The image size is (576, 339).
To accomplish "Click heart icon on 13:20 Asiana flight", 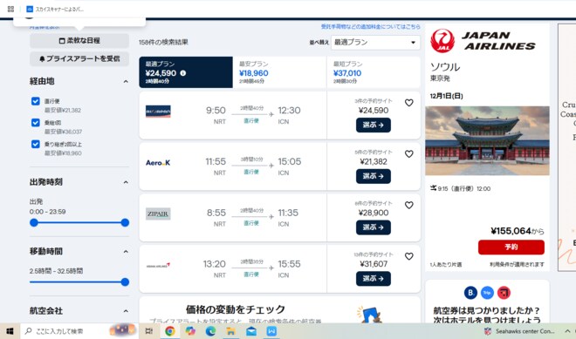I will [408, 256].
